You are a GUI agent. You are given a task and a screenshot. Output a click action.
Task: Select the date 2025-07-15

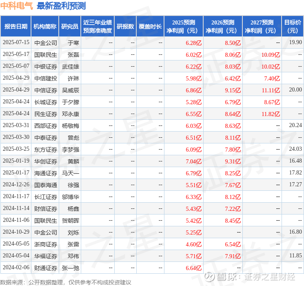16,42
